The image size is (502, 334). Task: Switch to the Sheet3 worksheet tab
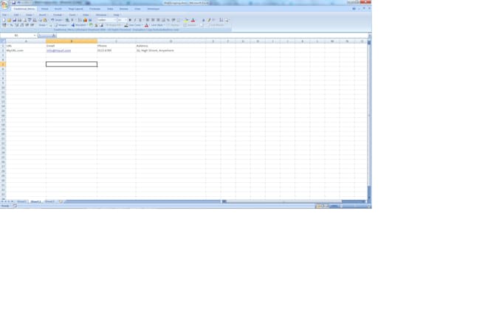(x=49, y=202)
